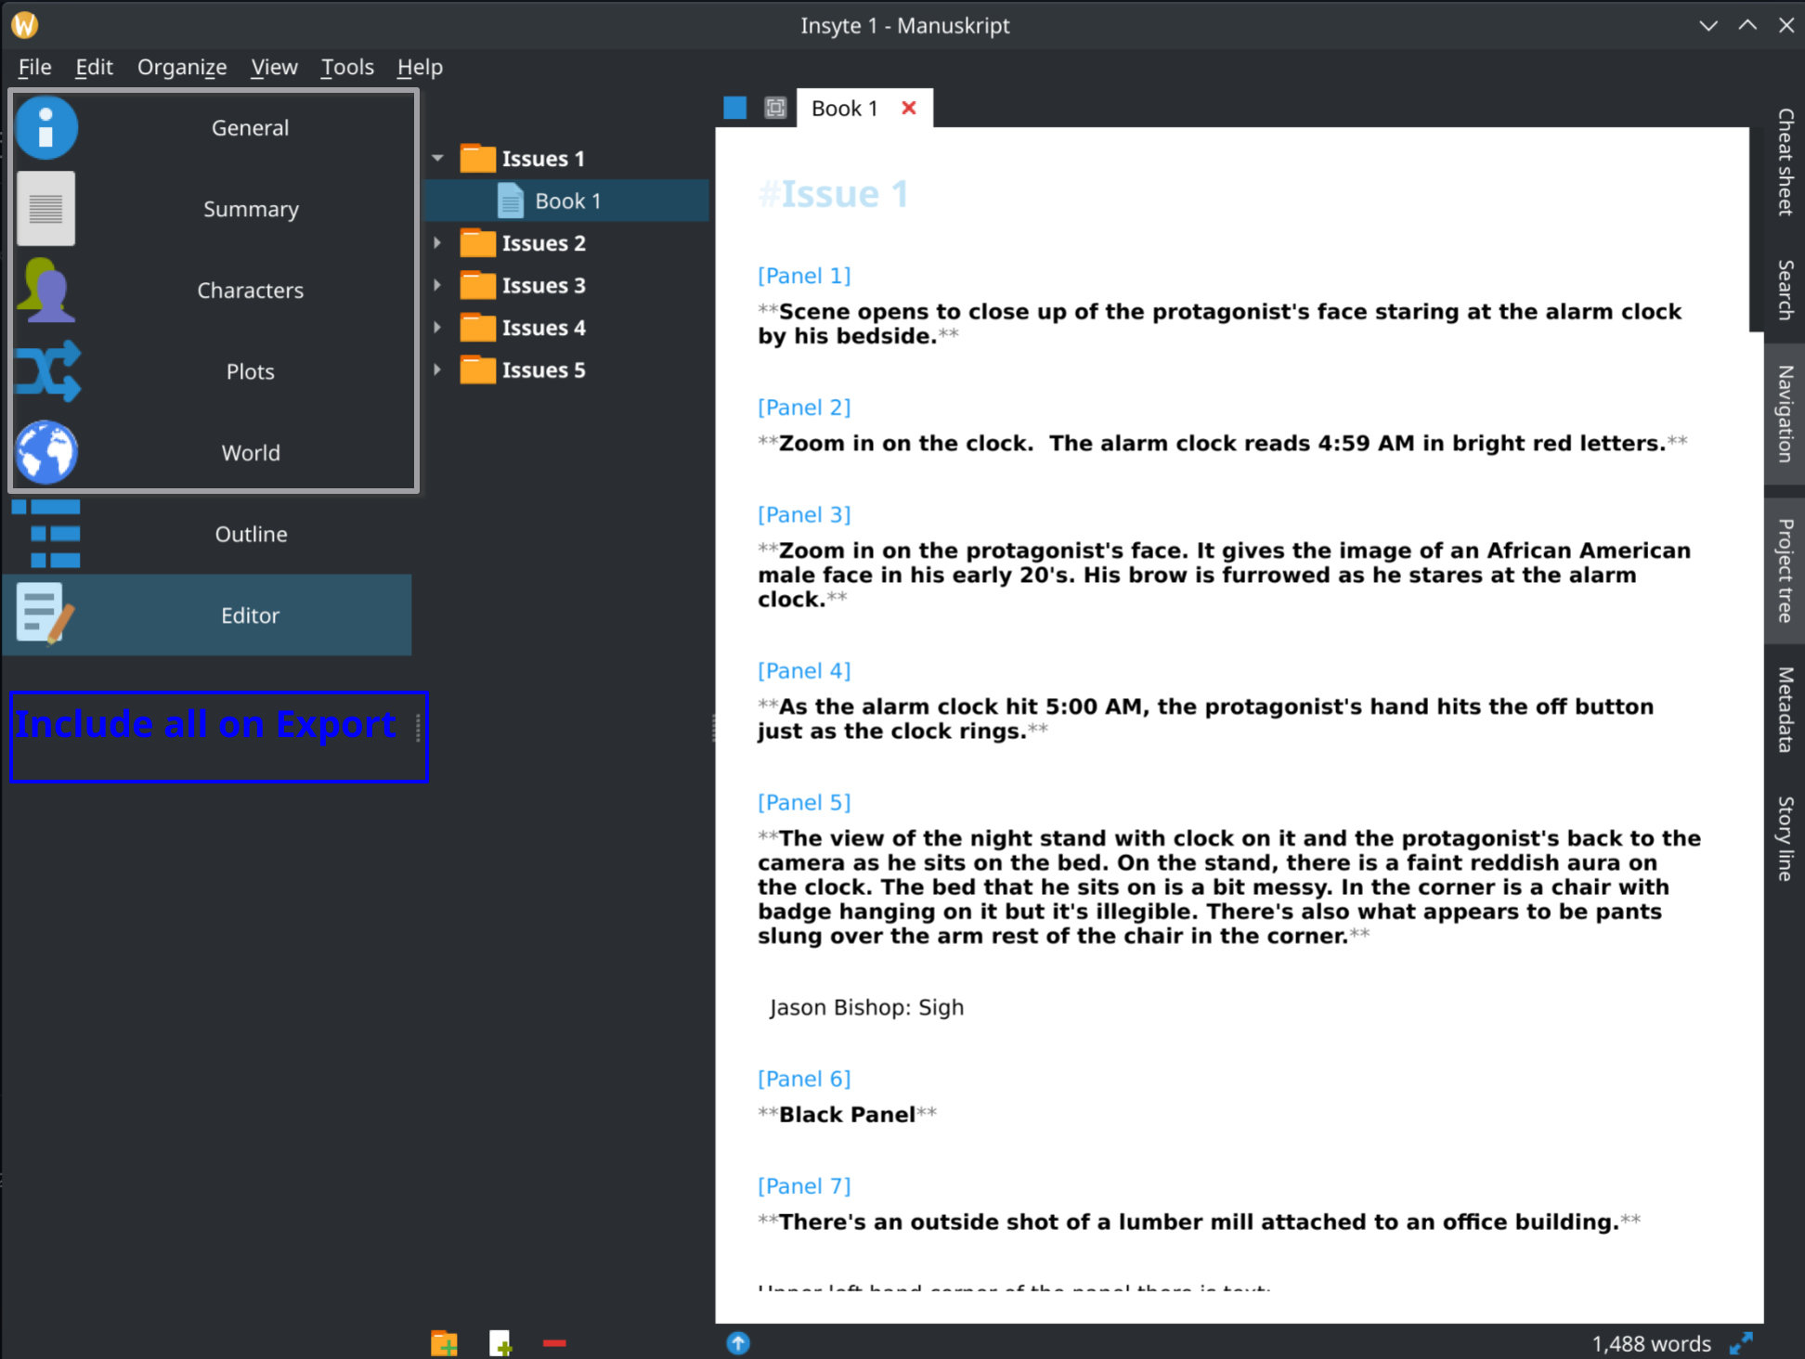Switch to the Metadata side tab

(x=1783, y=710)
